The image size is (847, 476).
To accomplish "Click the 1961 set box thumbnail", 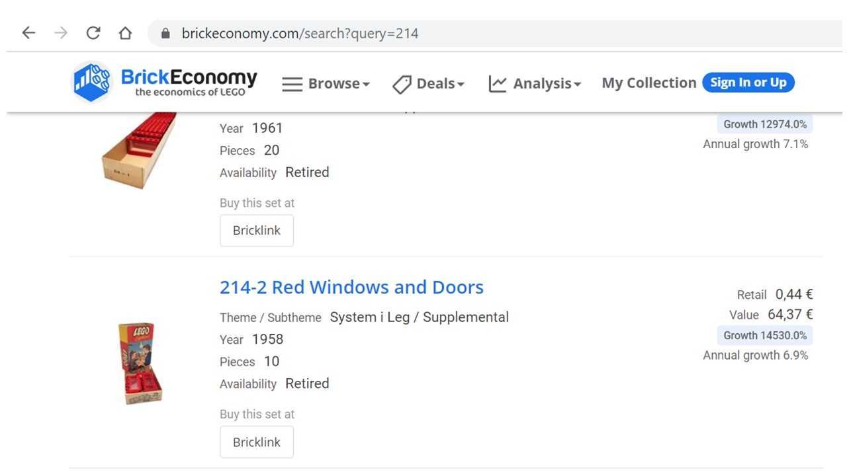I will click(x=139, y=151).
